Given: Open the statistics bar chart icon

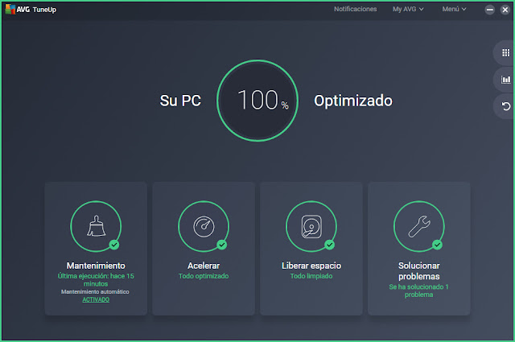Looking at the screenshot, I should pos(506,80).
